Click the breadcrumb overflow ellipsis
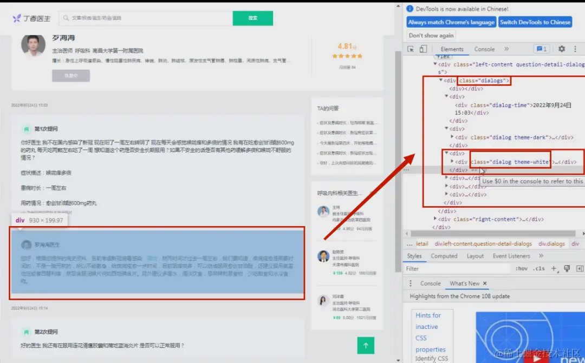The height and width of the screenshot is (363, 585). click(409, 244)
